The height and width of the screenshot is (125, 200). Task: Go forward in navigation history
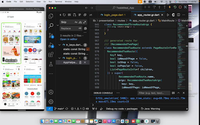(x=91, y=8)
